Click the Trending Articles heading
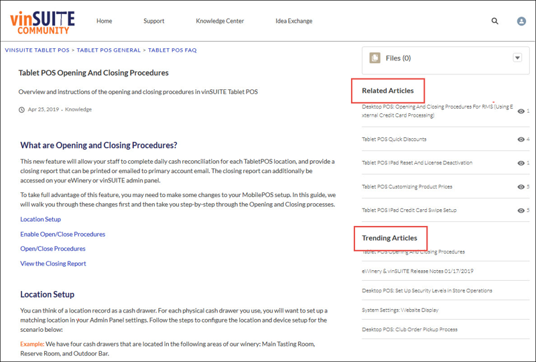The width and height of the screenshot is (536, 362). 389,238
